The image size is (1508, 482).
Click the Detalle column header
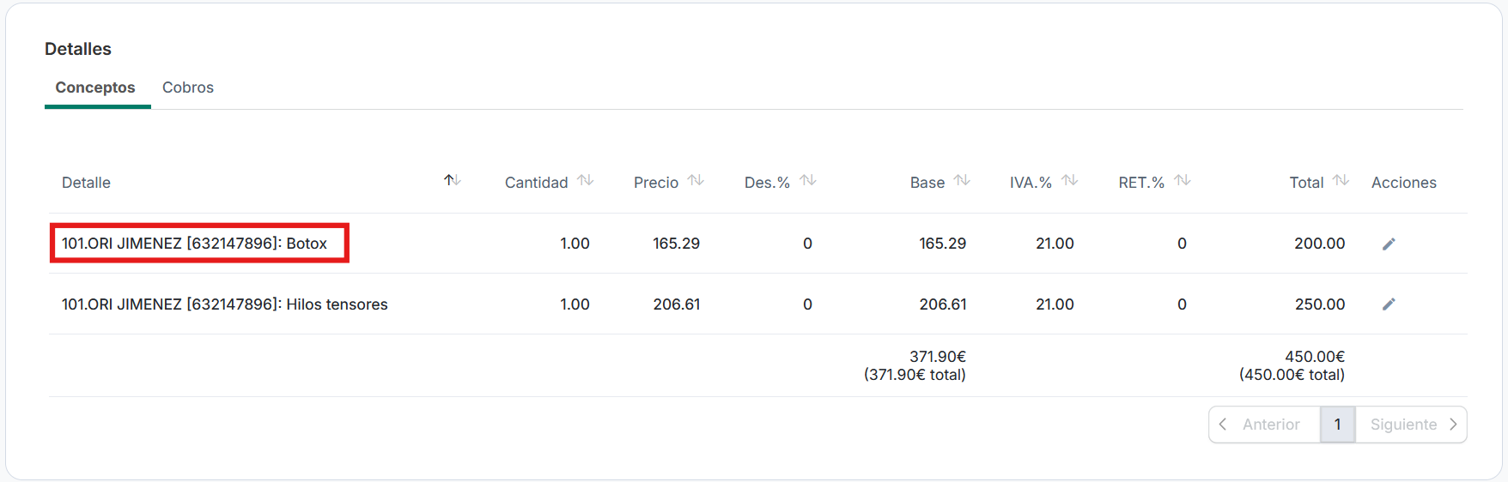click(86, 183)
